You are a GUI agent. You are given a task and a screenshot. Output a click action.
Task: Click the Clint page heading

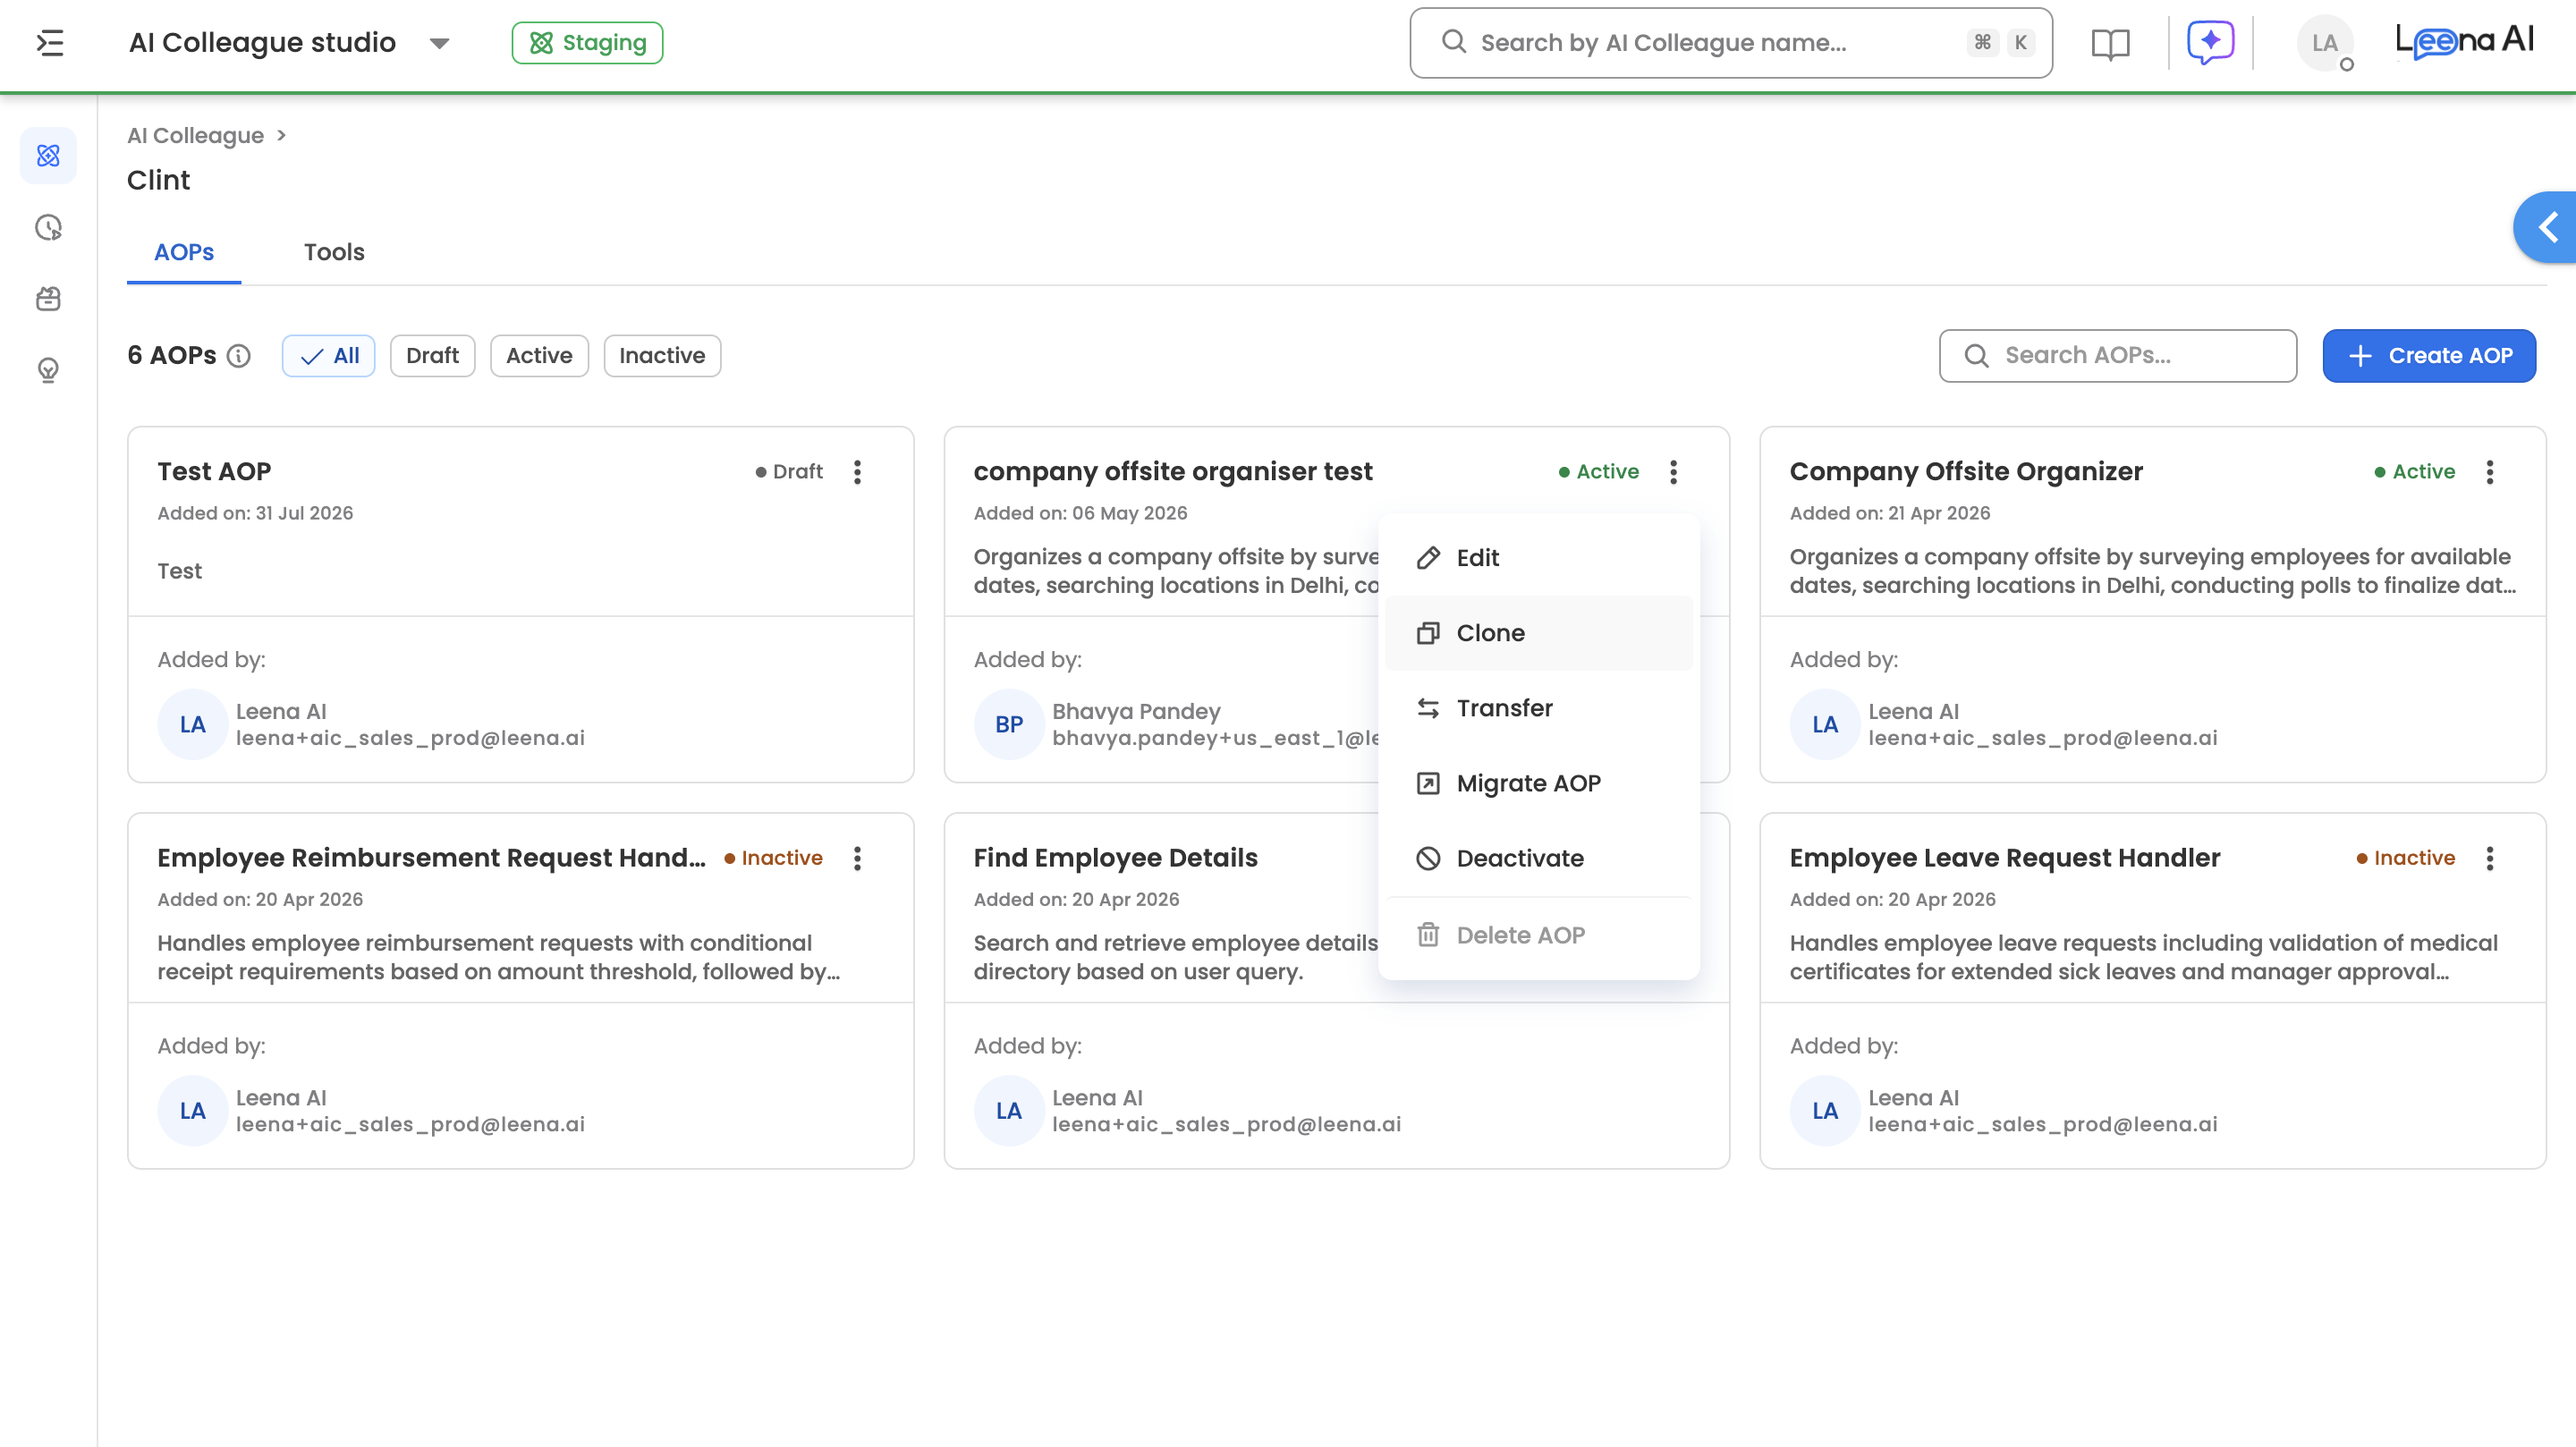[158, 180]
